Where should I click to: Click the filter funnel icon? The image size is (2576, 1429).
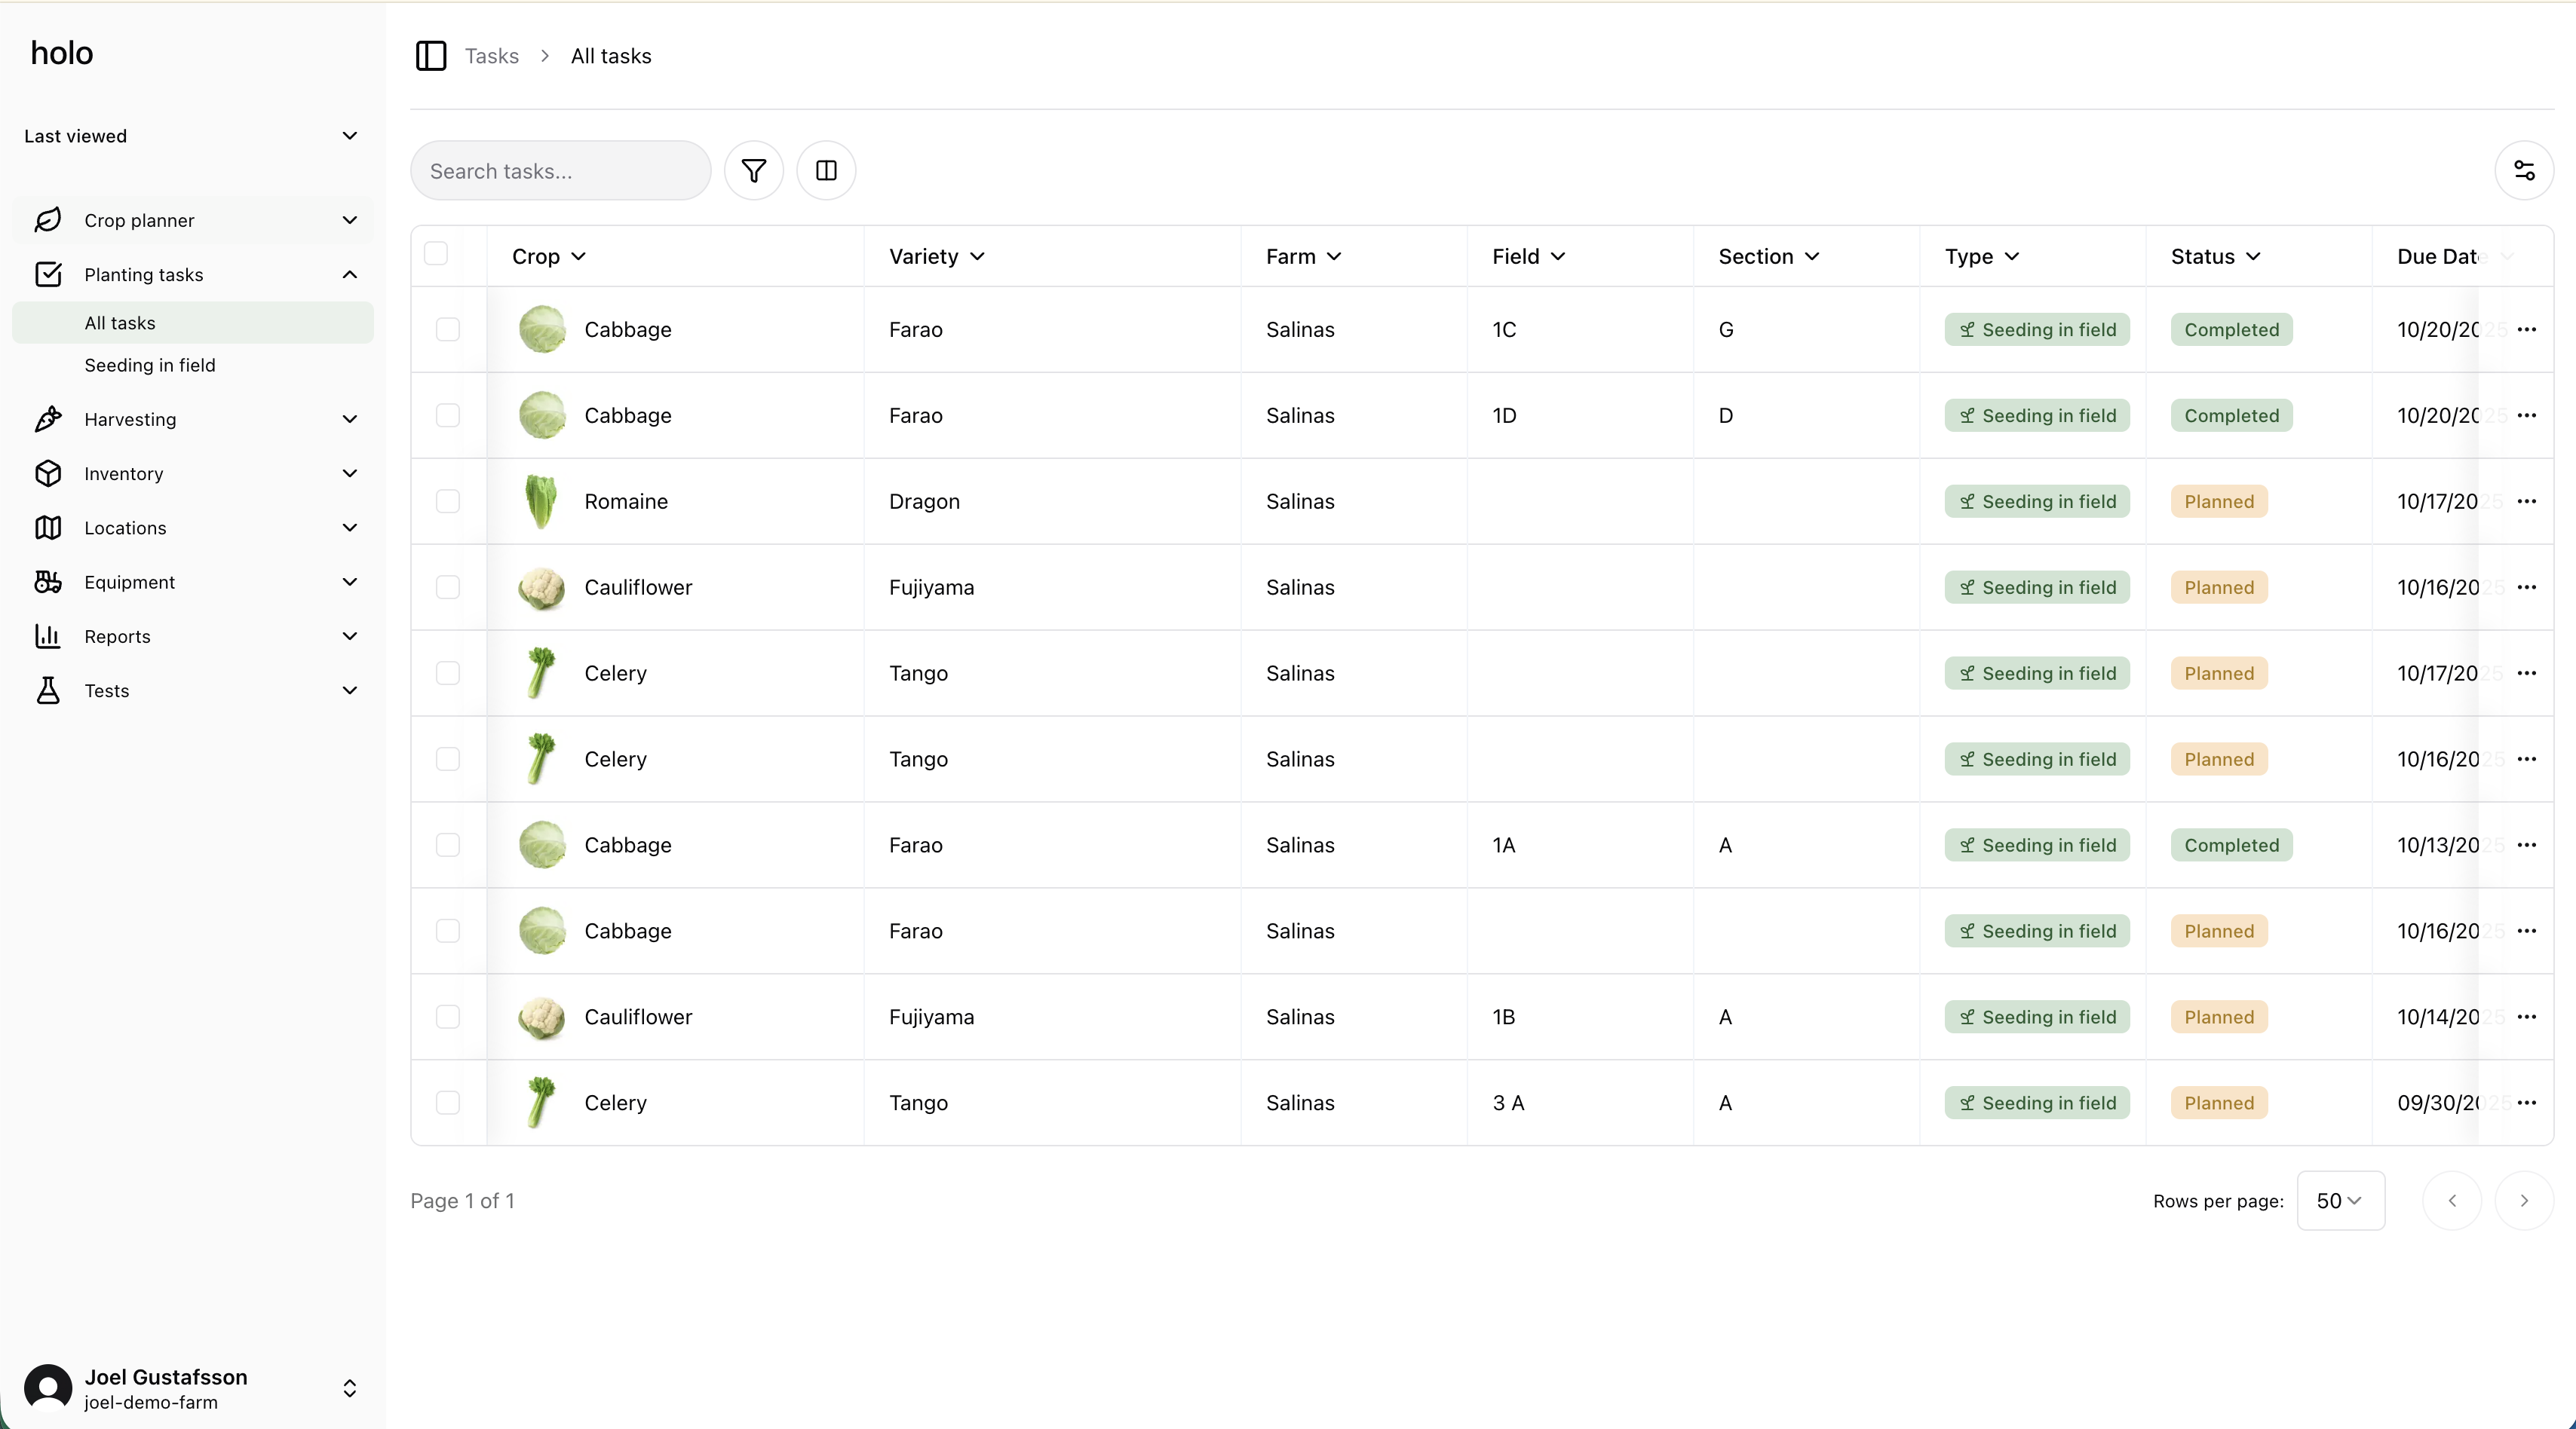point(753,171)
